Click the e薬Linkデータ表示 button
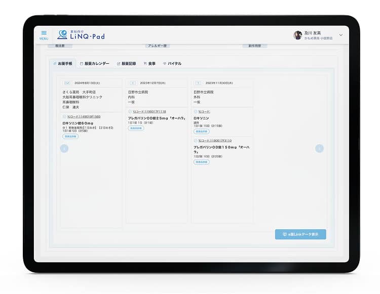Screen dimensions: 380x294 300,234
